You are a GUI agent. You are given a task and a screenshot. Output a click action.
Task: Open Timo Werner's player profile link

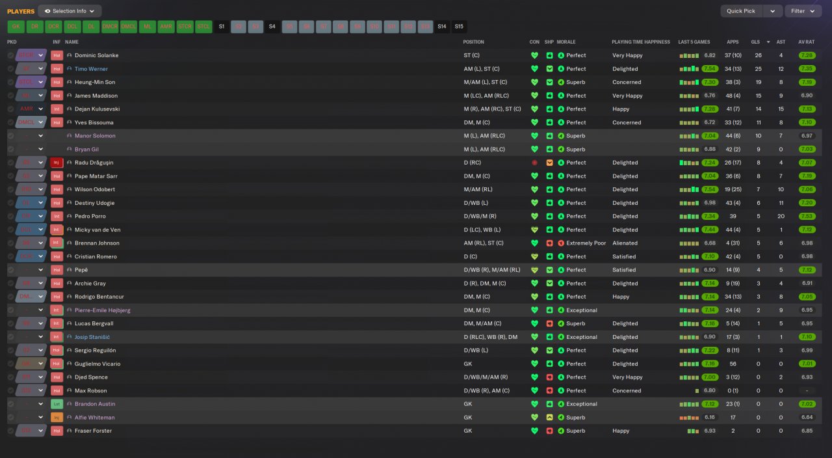(x=91, y=69)
